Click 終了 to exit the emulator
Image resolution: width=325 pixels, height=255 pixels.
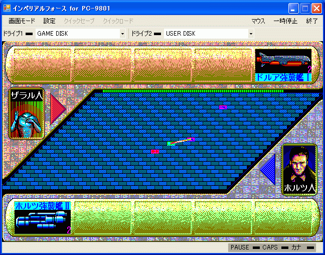pyautogui.click(x=312, y=21)
